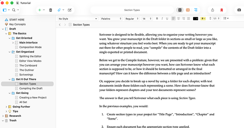Open Creating a New Project document
Image resolution: width=244 pixels, height=128 pixels.
33,97
